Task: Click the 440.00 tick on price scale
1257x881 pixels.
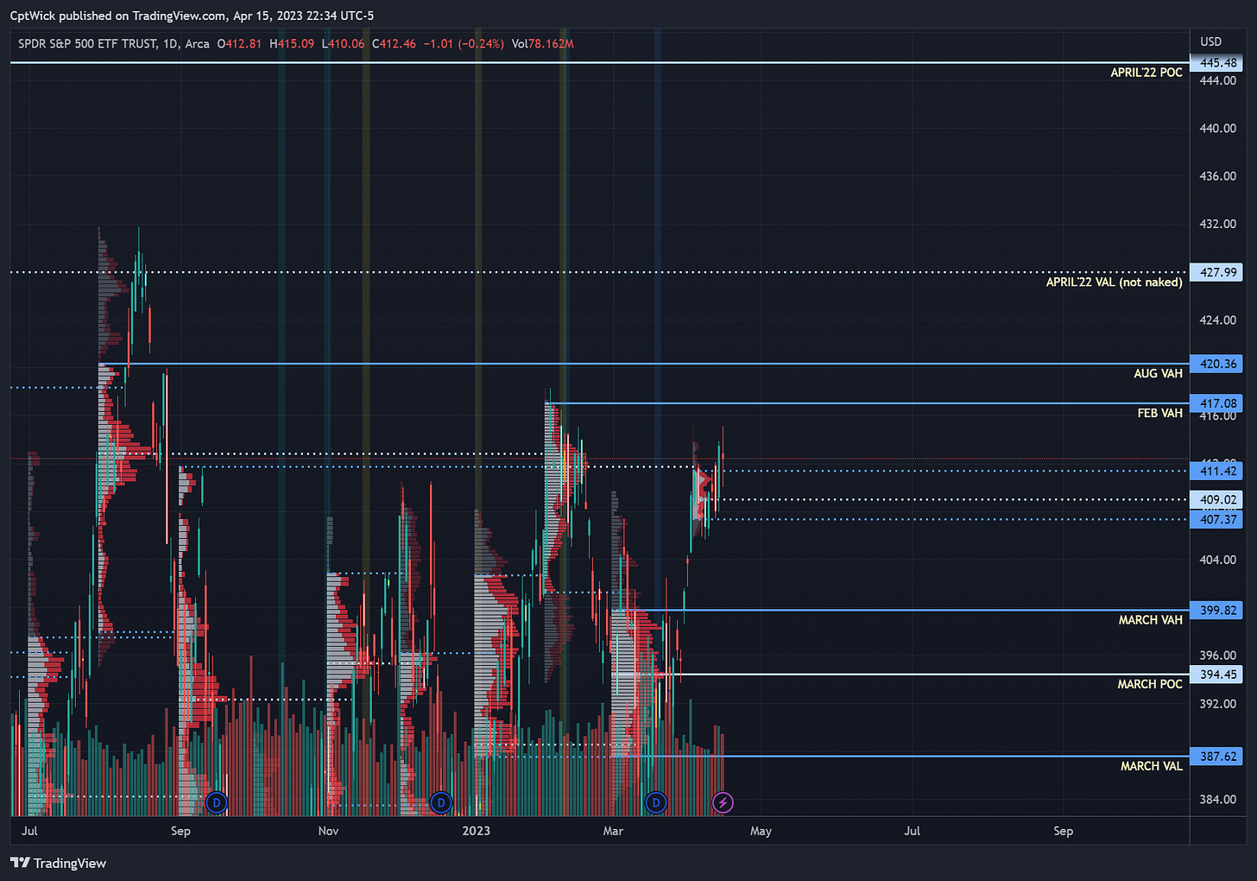Action: 1217,128
